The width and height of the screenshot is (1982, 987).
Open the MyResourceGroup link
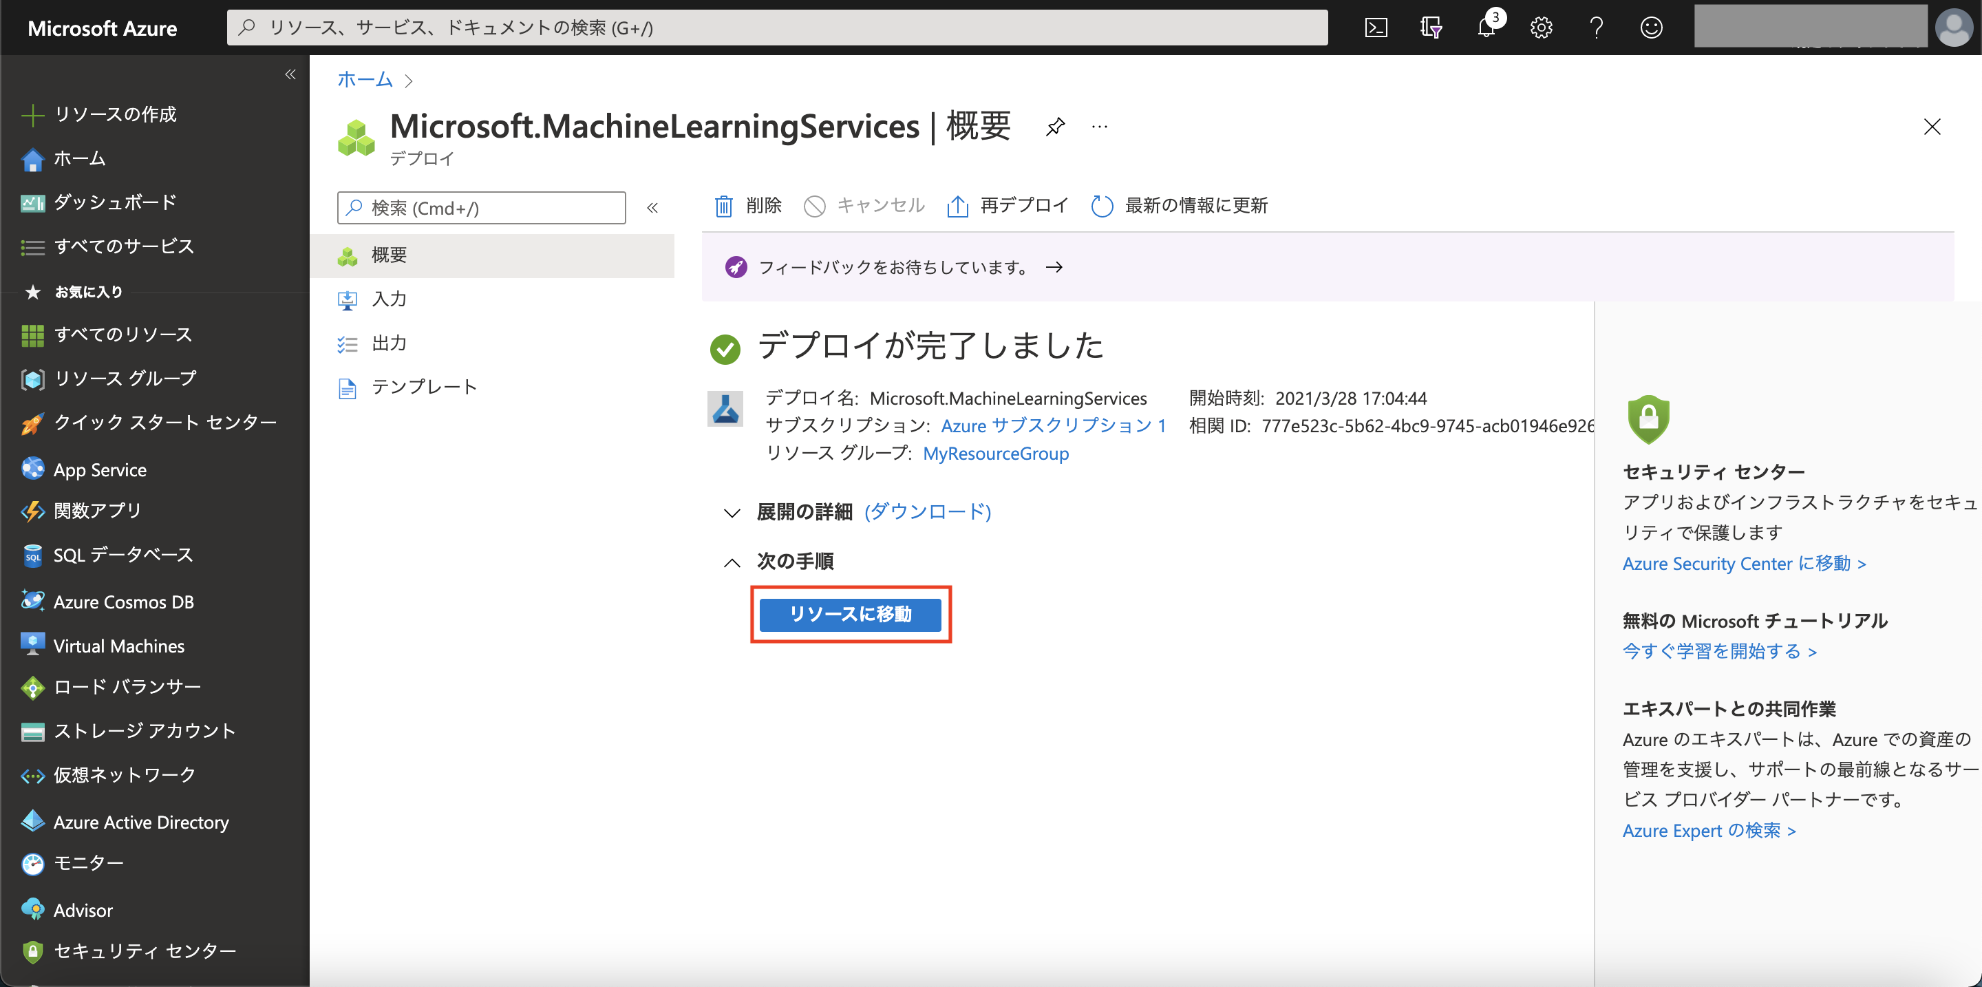(x=996, y=453)
